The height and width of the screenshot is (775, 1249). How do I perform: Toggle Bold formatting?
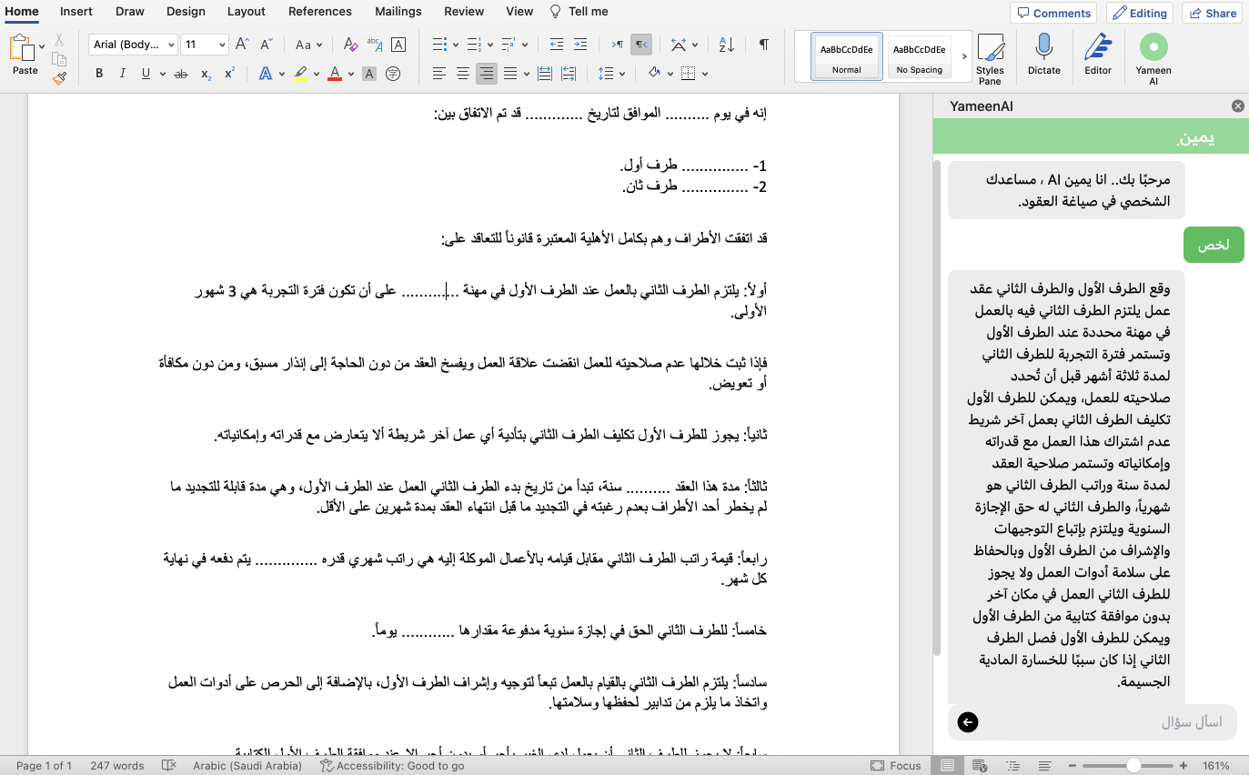(99, 74)
